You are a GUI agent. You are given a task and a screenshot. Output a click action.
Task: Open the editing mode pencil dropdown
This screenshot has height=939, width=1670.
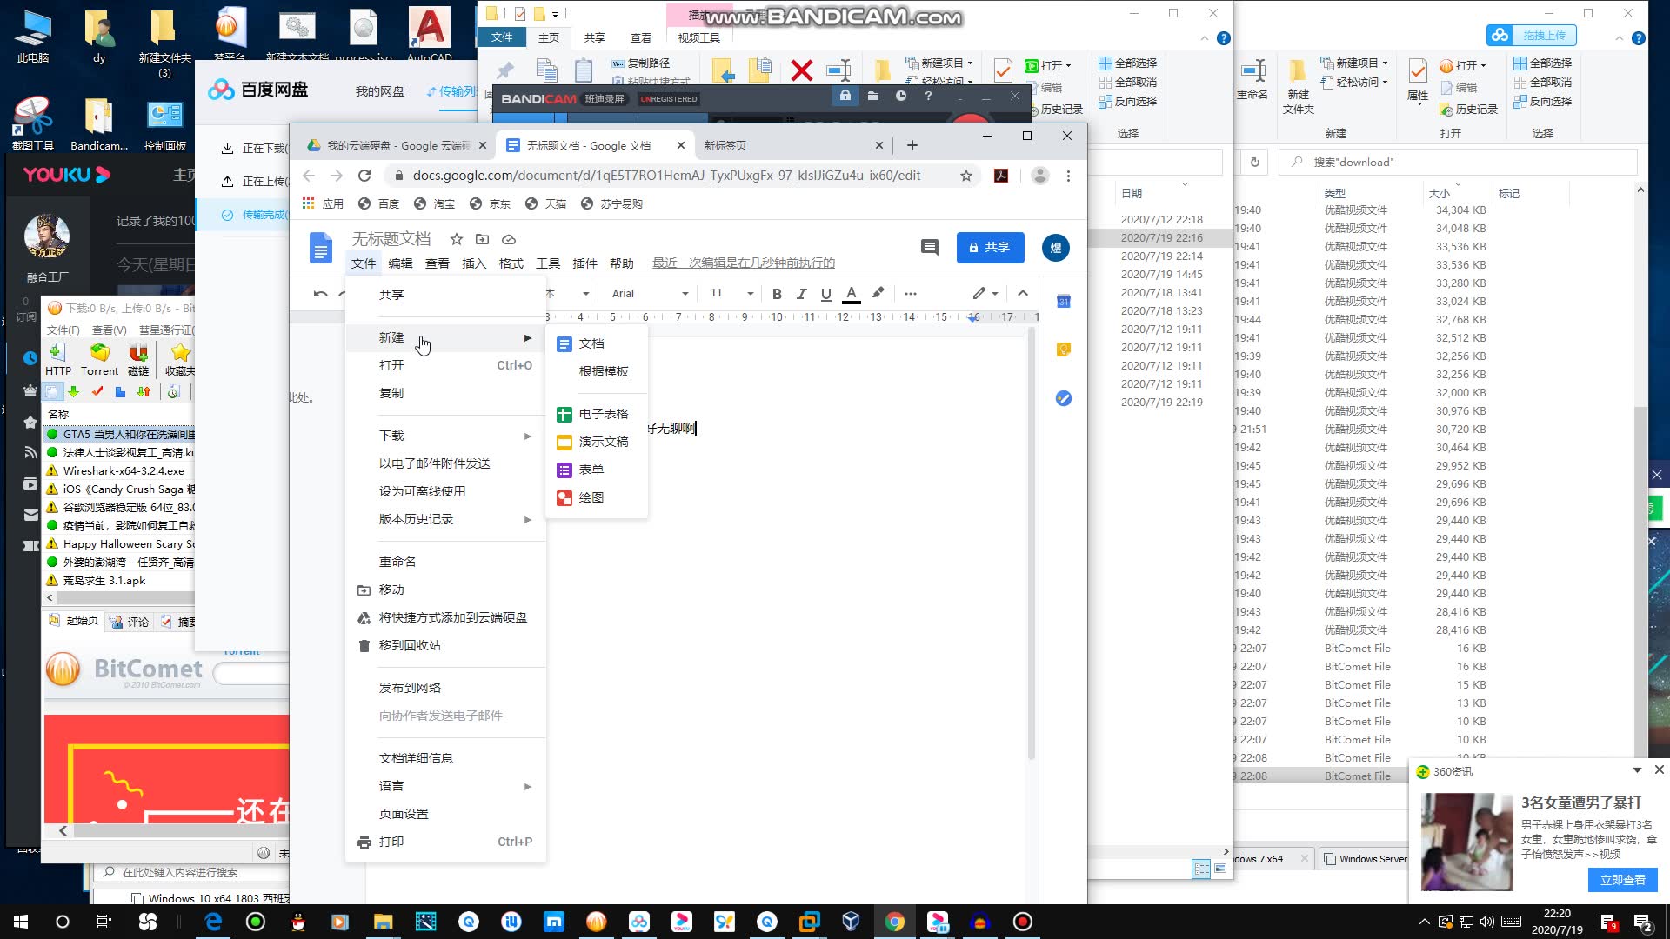pos(985,294)
